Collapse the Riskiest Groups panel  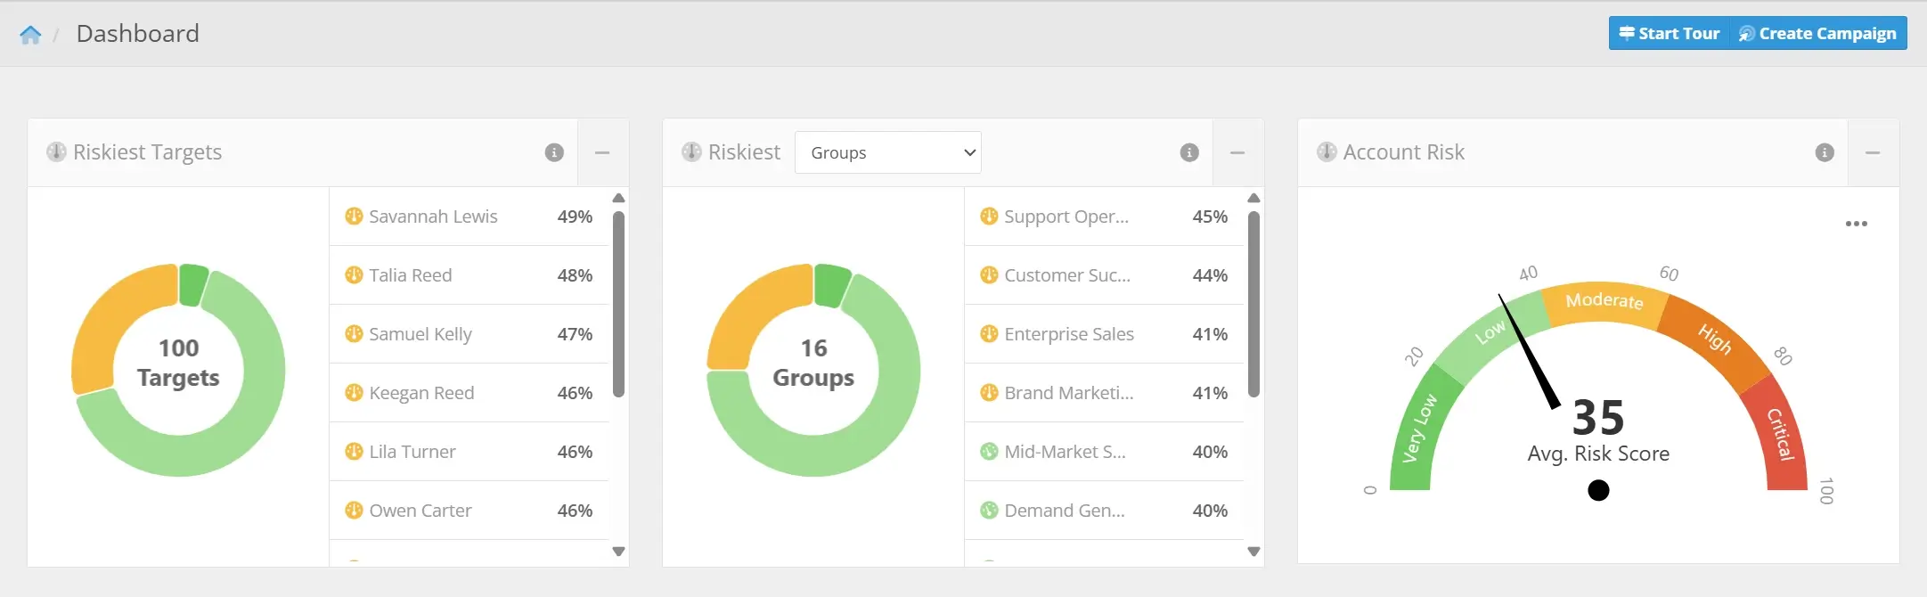click(1237, 152)
